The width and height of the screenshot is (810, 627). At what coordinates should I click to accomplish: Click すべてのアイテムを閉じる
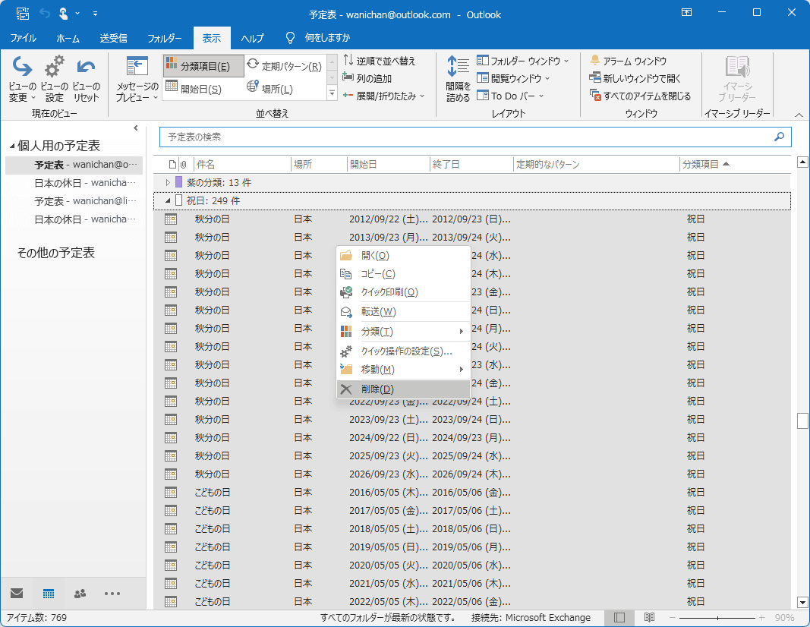click(640, 96)
